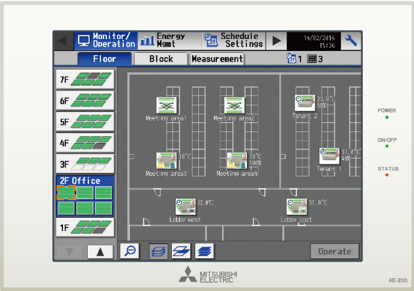Select the top right 2F area tile

click(x=103, y=193)
